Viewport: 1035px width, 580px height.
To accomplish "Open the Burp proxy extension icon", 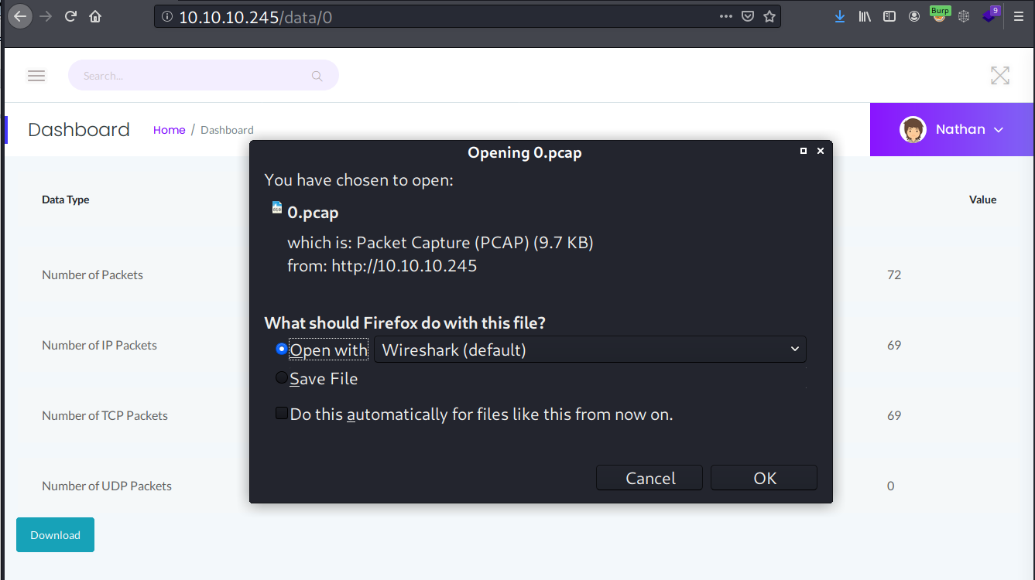I will [x=939, y=15].
